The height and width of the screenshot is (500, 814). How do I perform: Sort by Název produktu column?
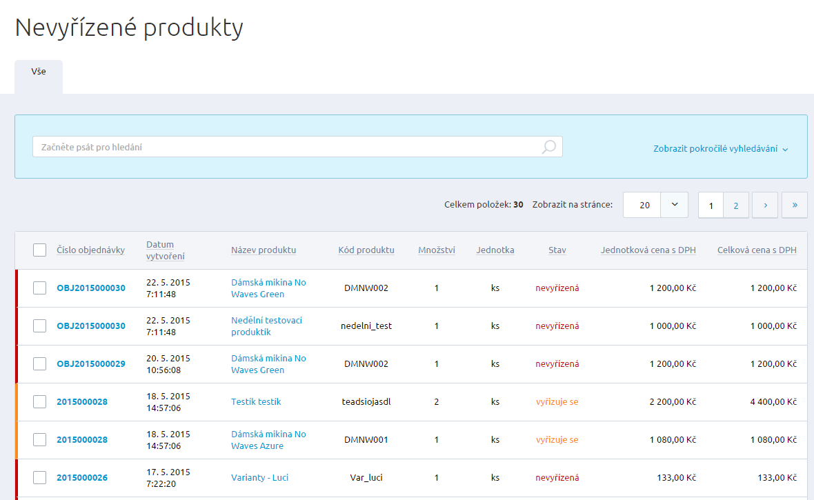click(264, 250)
